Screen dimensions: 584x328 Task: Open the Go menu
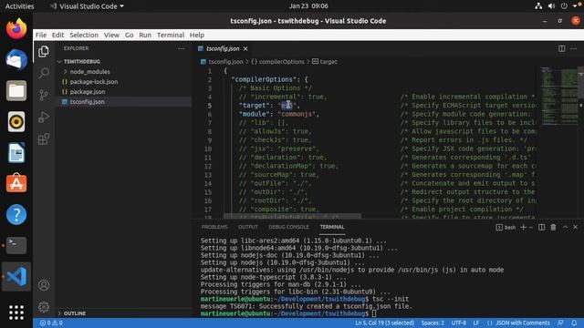pos(130,35)
